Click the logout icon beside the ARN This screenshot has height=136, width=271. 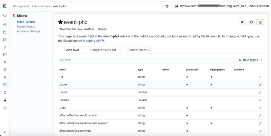(x=177, y=6)
